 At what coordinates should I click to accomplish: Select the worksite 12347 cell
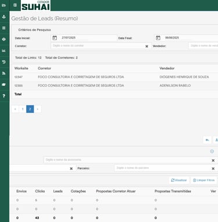pyautogui.click(x=19, y=77)
